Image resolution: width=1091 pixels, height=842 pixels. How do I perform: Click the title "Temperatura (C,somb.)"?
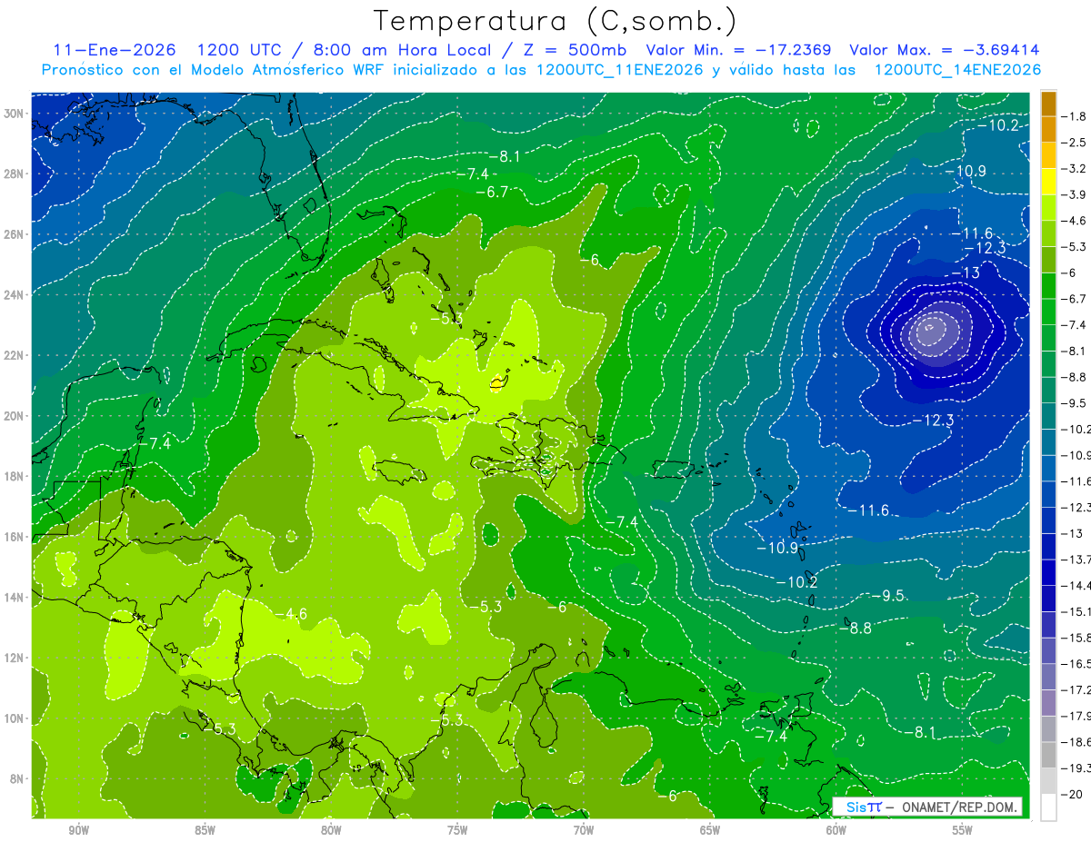pos(555,21)
